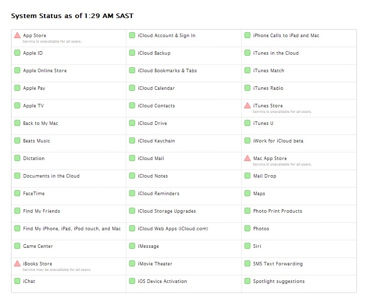Click the iOS Device Activation entry
Screen dimensions: 368x303
pyautogui.click(x=162, y=281)
